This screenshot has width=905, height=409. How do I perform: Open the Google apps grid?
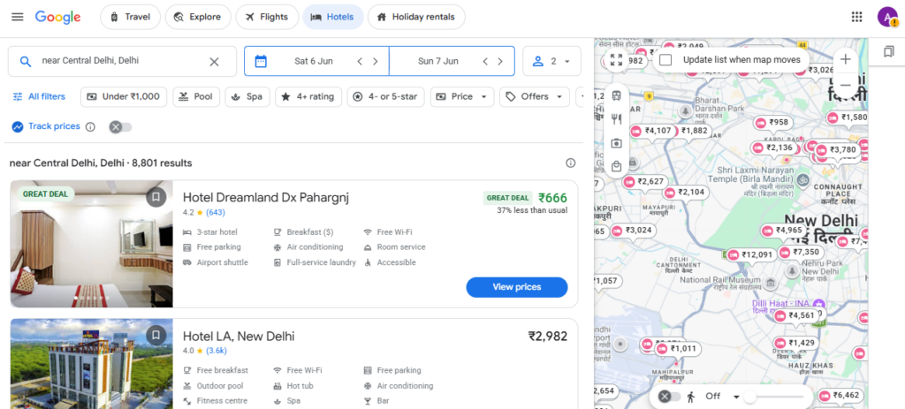click(x=857, y=17)
